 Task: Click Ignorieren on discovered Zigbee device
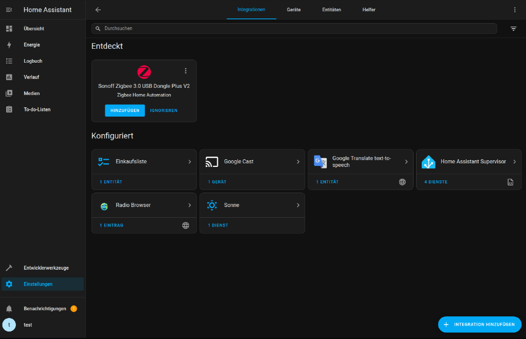[x=163, y=110]
